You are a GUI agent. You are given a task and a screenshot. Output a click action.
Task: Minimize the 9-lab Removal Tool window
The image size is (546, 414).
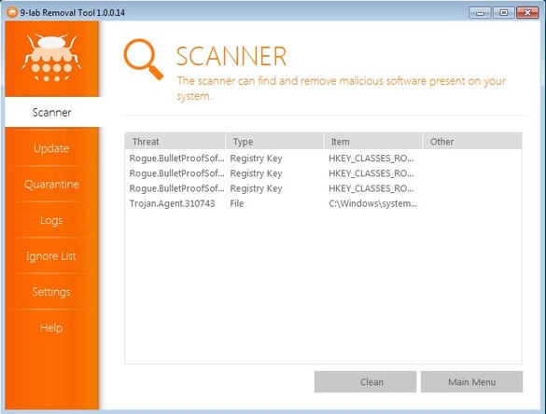point(480,13)
